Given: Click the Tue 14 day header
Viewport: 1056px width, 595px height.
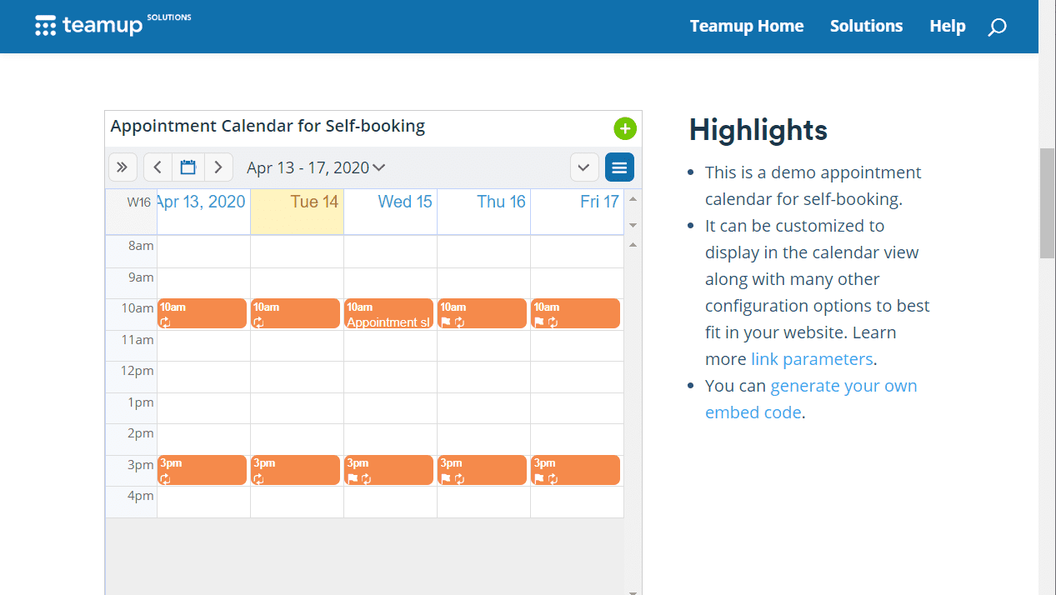Looking at the screenshot, I should tap(298, 202).
